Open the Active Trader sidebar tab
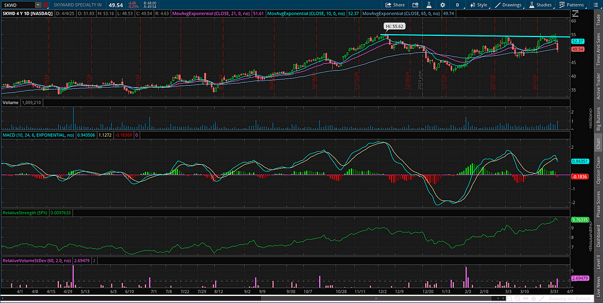This screenshot has height=303, width=603. (x=598, y=87)
